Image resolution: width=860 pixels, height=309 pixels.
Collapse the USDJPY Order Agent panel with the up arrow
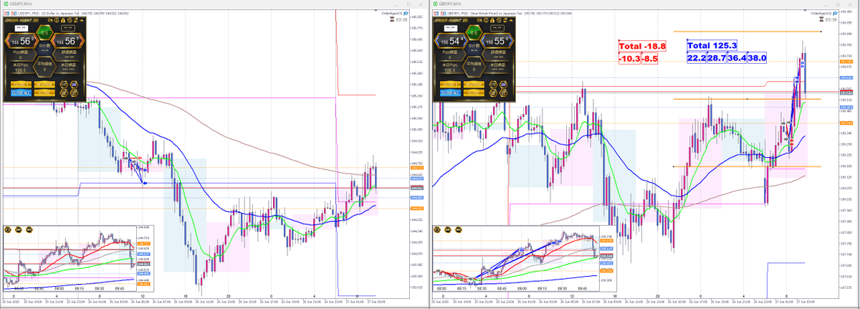tap(82, 20)
